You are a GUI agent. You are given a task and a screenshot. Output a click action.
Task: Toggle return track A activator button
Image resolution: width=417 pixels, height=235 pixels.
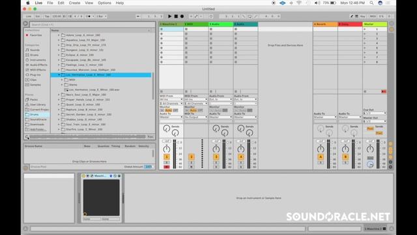pos(321,157)
